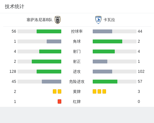Click 卡瓦拉's first yellow card icon
Image resolution: width=154 pixels, height=123 pixels.
pyautogui.click(x=94, y=91)
